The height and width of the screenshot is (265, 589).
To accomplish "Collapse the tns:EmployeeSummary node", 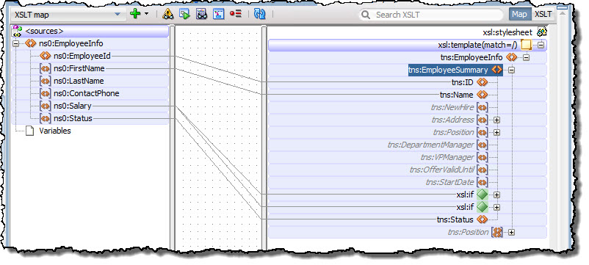I will pos(512,70).
